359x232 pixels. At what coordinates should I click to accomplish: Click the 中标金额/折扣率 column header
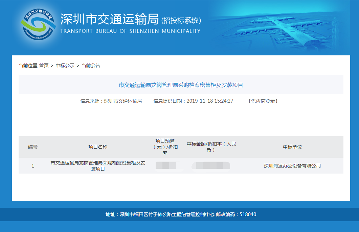(x=211, y=147)
